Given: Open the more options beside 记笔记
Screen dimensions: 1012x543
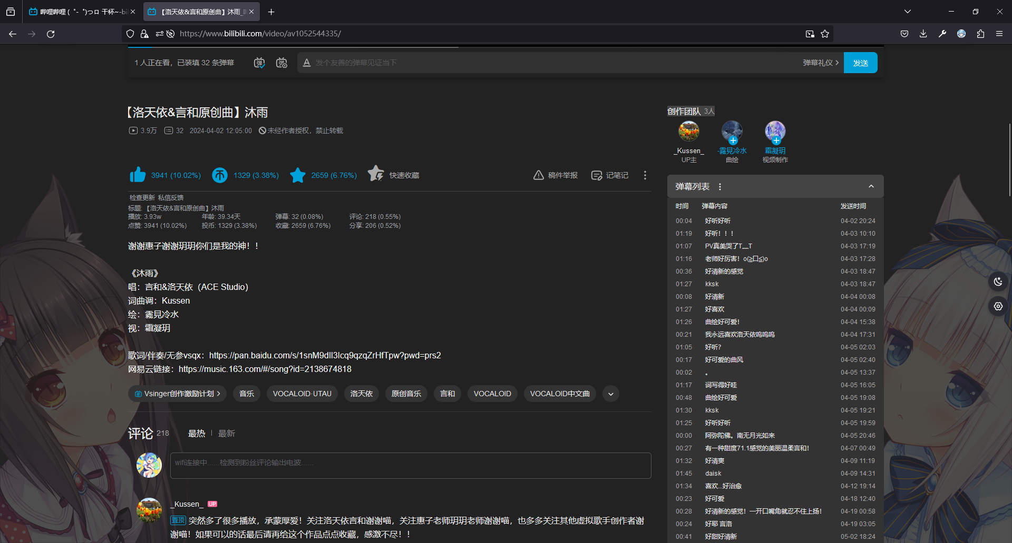Looking at the screenshot, I should pos(645,175).
